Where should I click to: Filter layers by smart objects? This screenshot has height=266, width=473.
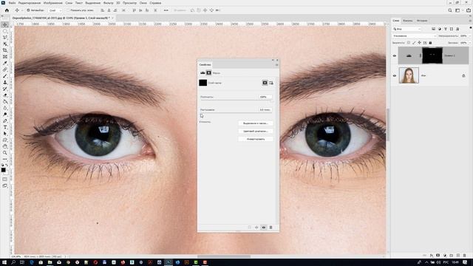click(457, 29)
